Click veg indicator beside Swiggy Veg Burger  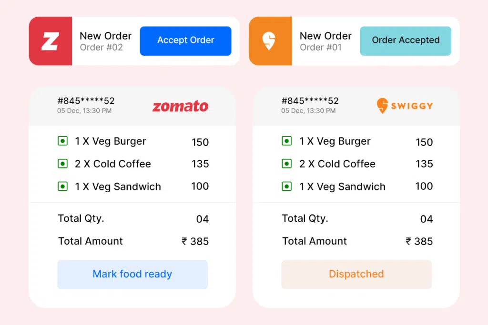click(286, 141)
